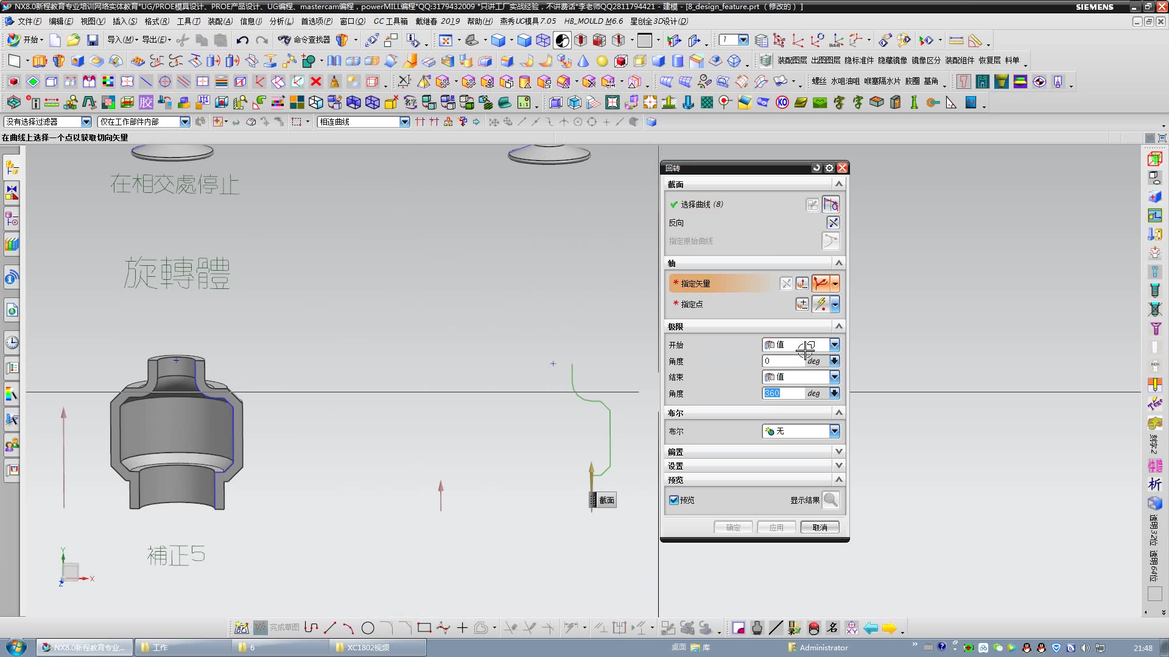Click the inferred vector icon in 轴 section
Image resolution: width=1169 pixels, height=657 pixels.
[821, 283]
